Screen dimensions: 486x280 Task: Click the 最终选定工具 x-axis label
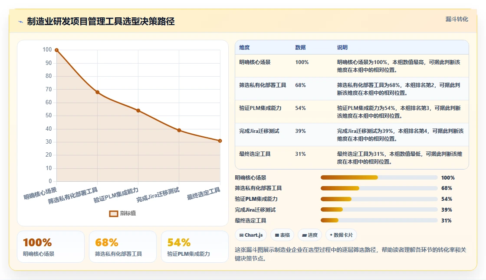(204, 194)
